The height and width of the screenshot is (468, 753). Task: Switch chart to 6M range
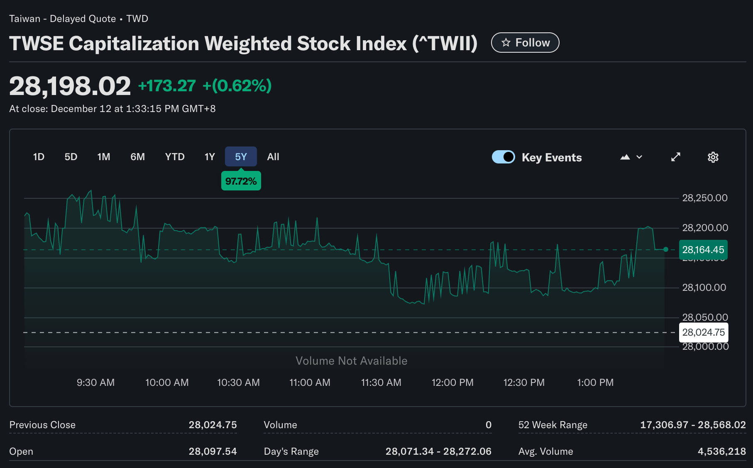point(138,157)
